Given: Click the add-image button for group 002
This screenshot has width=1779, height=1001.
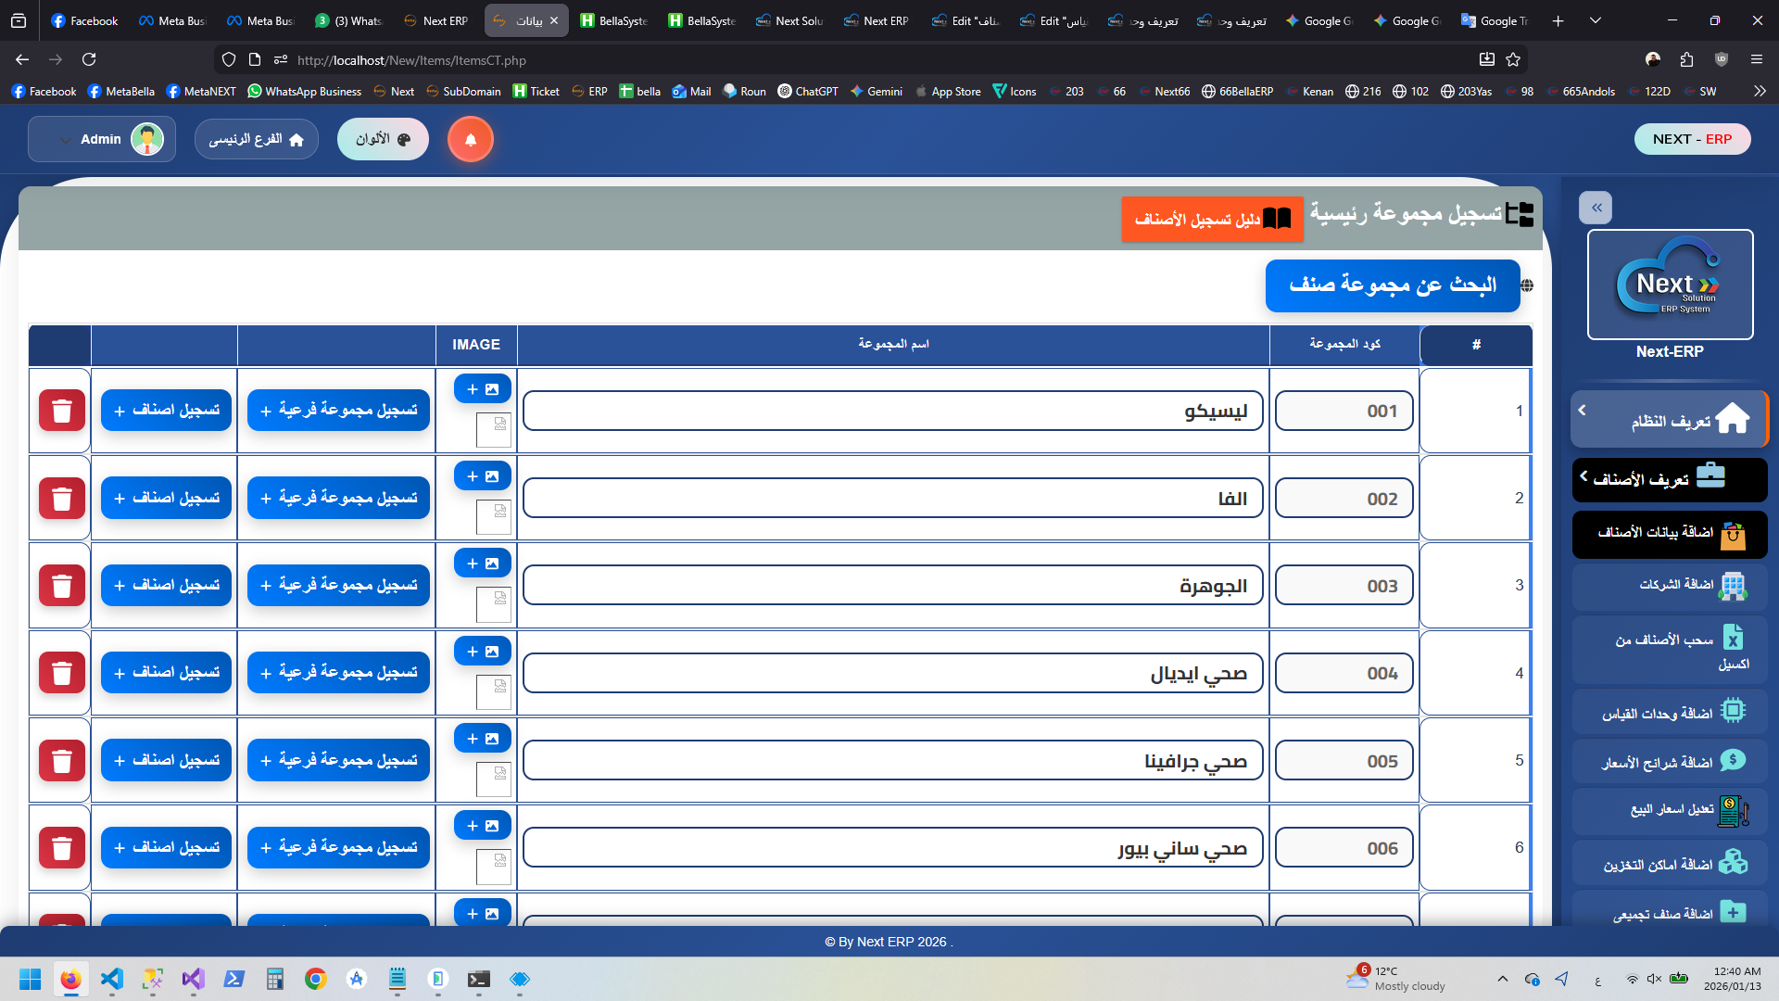Looking at the screenshot, I should [x=482, y=476].
